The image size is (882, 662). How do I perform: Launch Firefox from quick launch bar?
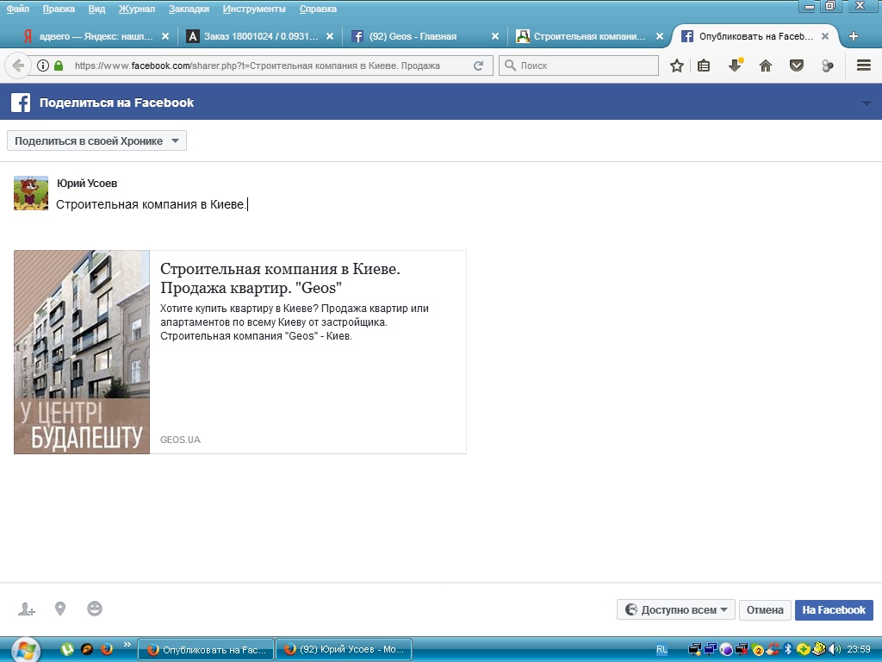[x=106, y=650]
